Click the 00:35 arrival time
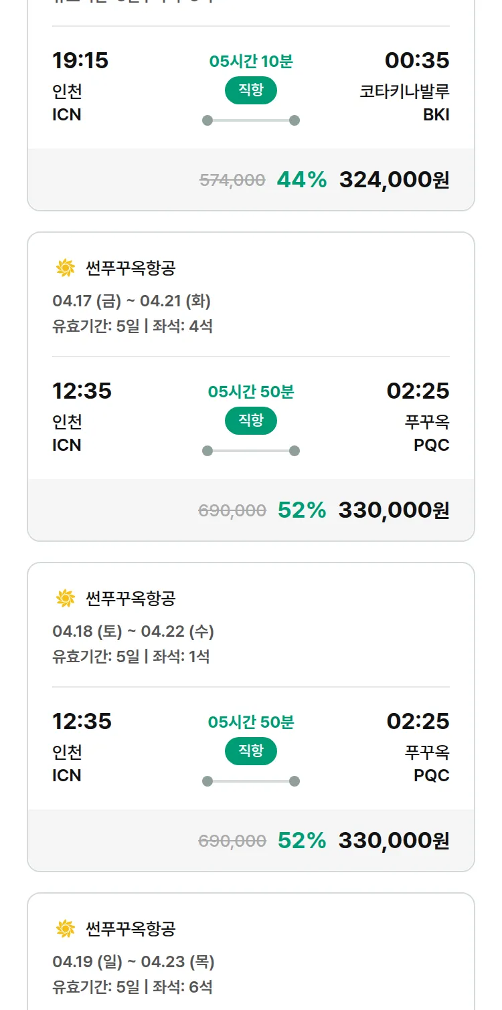 417,60
